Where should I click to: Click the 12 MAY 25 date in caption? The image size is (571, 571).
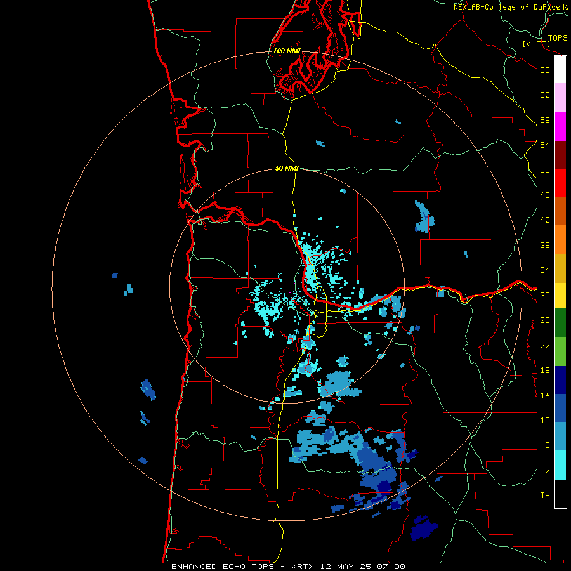(x=346, y=567)
